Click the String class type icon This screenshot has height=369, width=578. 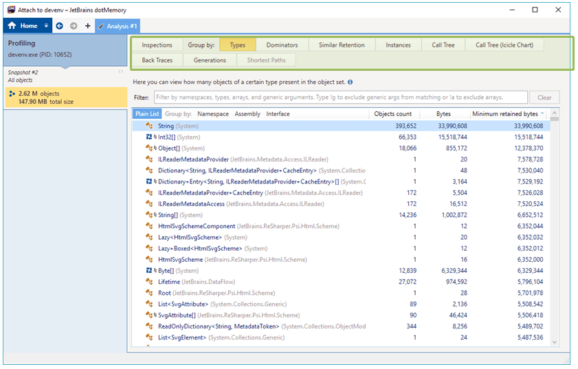pyautogui.click(x=149, y=126)
